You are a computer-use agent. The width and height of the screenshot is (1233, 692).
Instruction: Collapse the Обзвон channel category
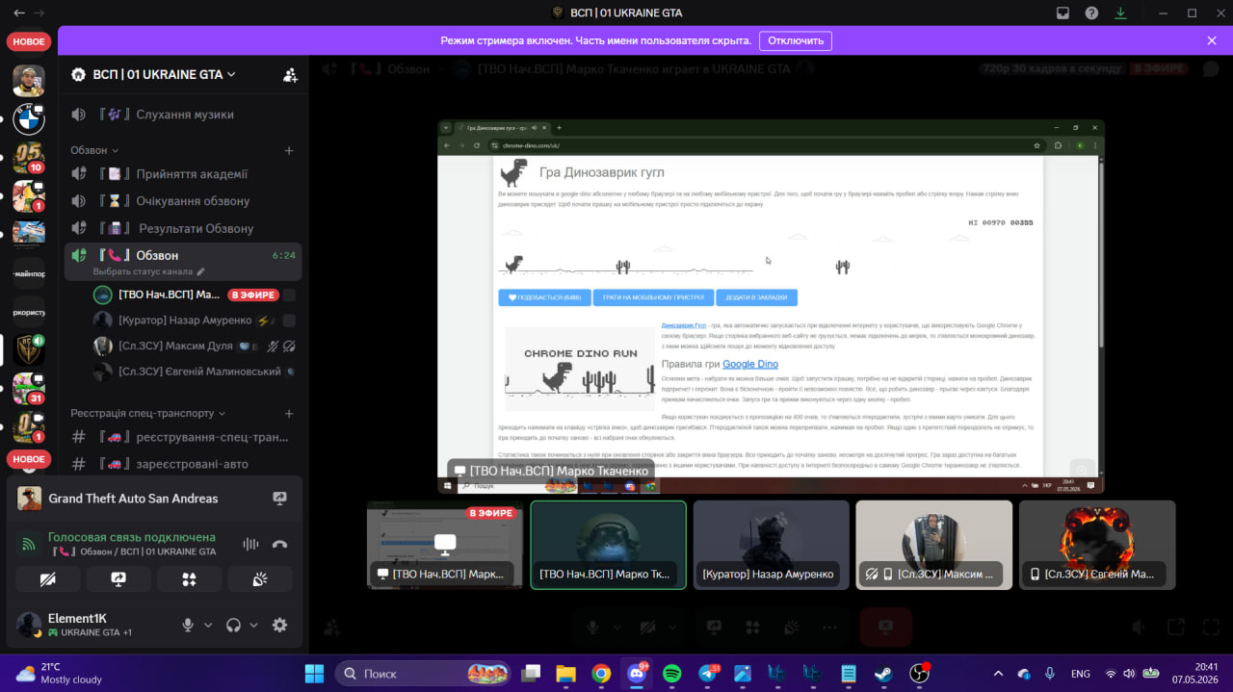[x=94, y=150]
